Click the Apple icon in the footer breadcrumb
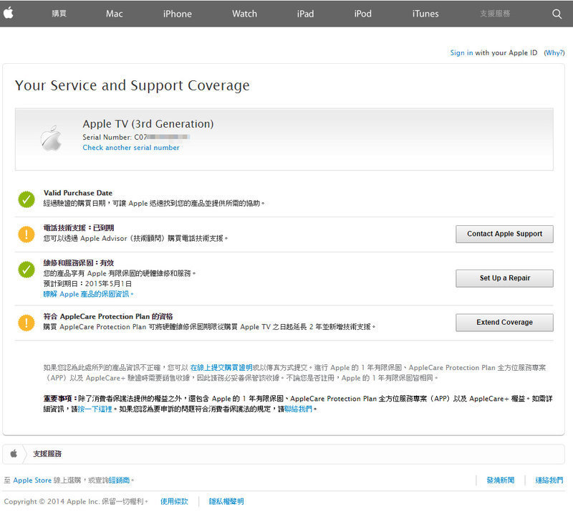This screenshot has width=573, height=512. pyautogui.click(x=14, y=453)
